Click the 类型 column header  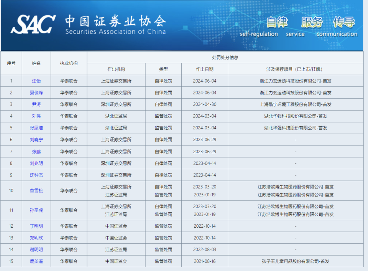click(x=163, y=69)
